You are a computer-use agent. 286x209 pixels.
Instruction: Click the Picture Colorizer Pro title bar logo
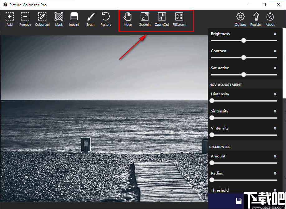tap(5, 5)
